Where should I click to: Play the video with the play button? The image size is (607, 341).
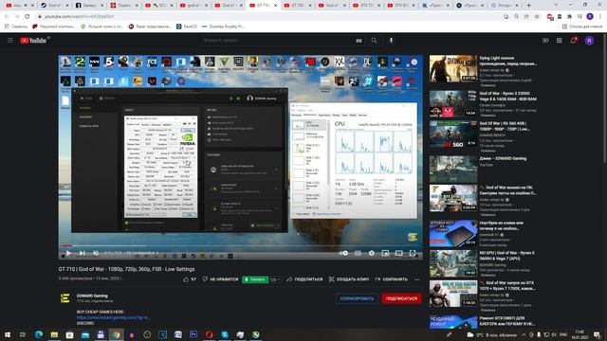(68, 253)
